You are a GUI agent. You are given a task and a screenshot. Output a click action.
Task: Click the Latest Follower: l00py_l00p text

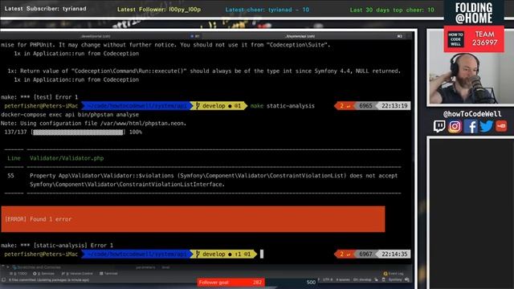click(159, 10)
